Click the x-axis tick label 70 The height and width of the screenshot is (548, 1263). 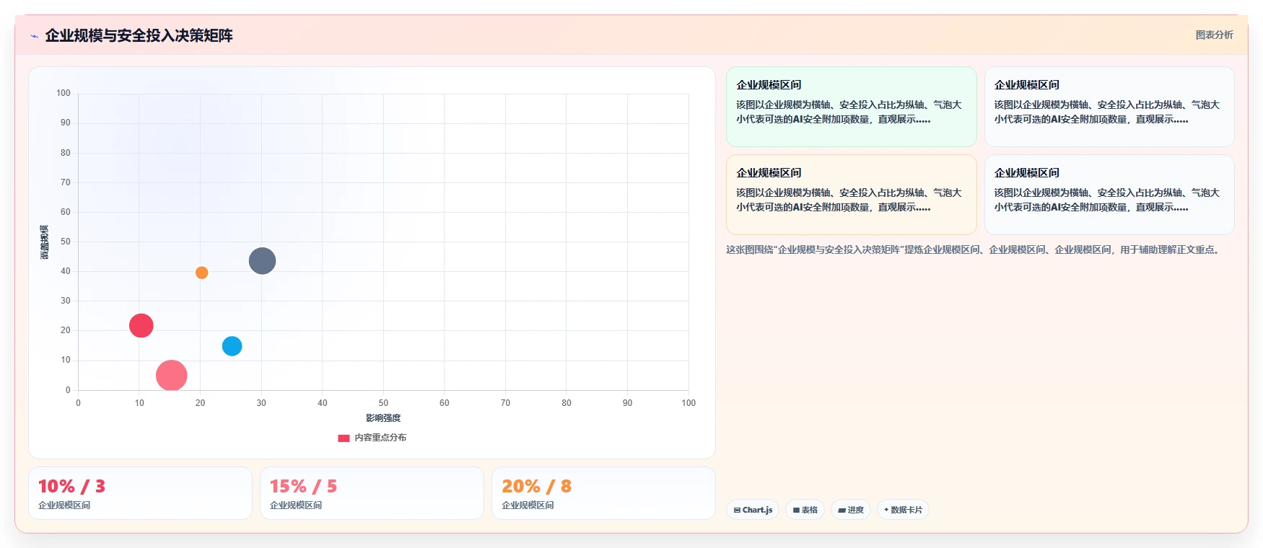505,403
